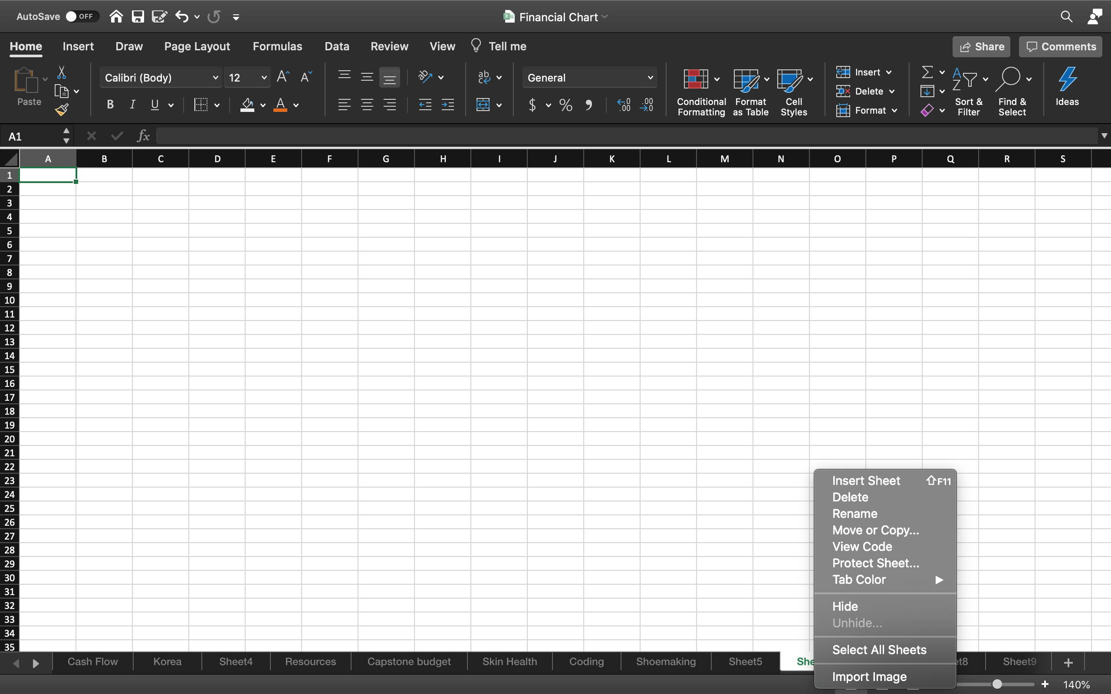The height and width of the screenshot is (694, 1111).
Task: Click the Format Painter brush icon
Action: [x=62, y=110]
